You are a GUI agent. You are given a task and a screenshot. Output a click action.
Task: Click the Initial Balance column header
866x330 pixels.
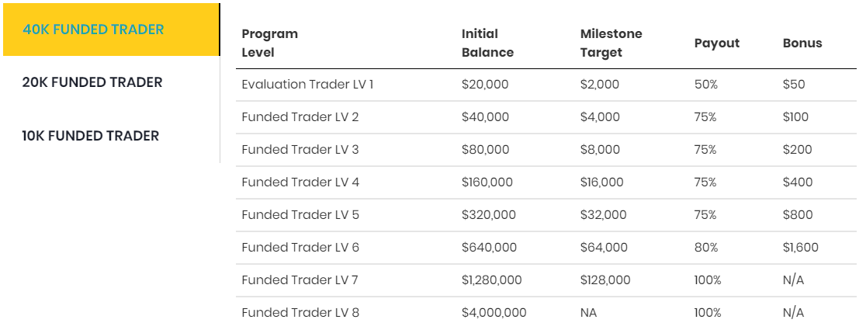pyautogui.click(x=487, y=43)
